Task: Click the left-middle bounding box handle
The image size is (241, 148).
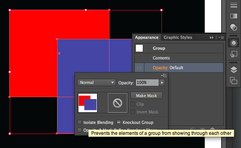Action: pyautogui.click(x=10, y=72)
